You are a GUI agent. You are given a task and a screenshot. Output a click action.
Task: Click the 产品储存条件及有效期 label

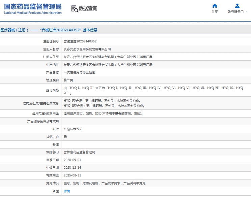coord(43,122)
